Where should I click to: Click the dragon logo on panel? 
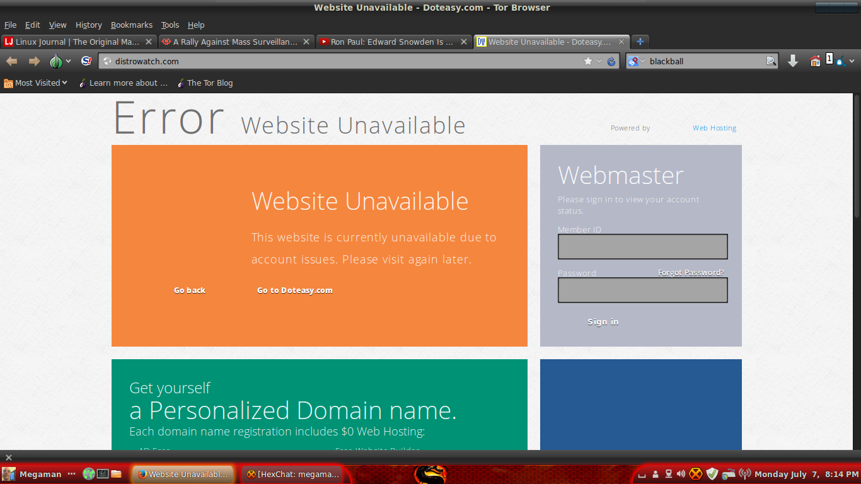click(x=431, y=475)
